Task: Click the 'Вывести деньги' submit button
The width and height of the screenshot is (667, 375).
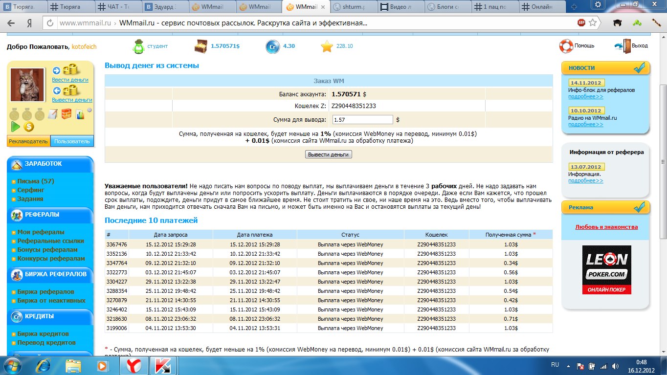Action: (329, 154)
